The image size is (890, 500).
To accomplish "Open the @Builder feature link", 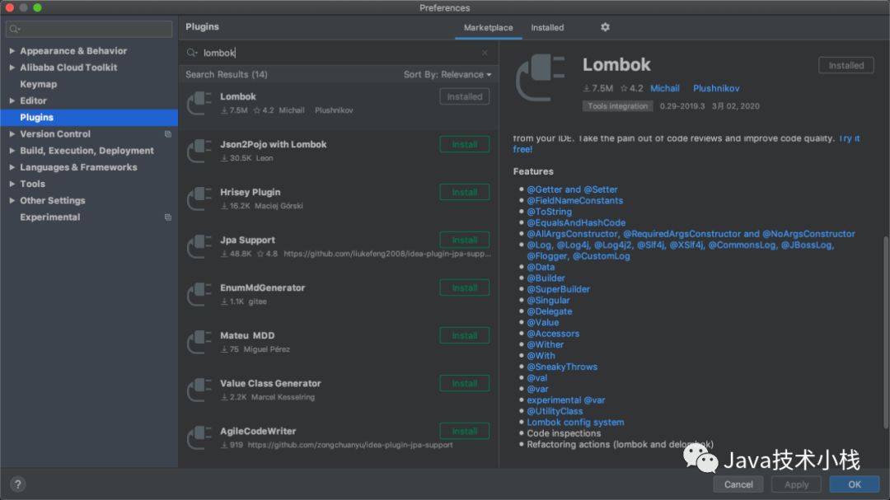I will [546, 278].
